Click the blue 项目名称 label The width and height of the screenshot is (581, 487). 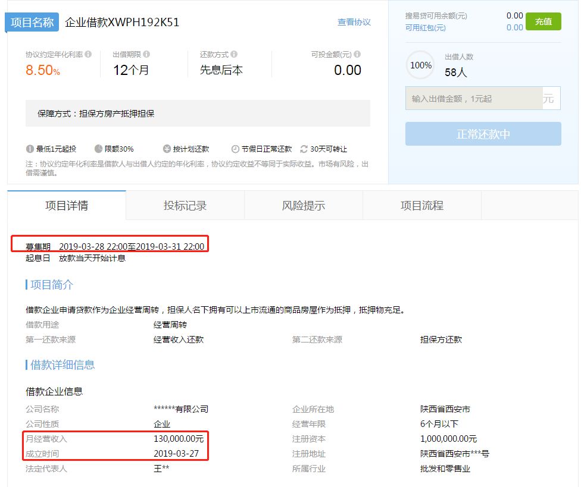(x=32, y=22)
